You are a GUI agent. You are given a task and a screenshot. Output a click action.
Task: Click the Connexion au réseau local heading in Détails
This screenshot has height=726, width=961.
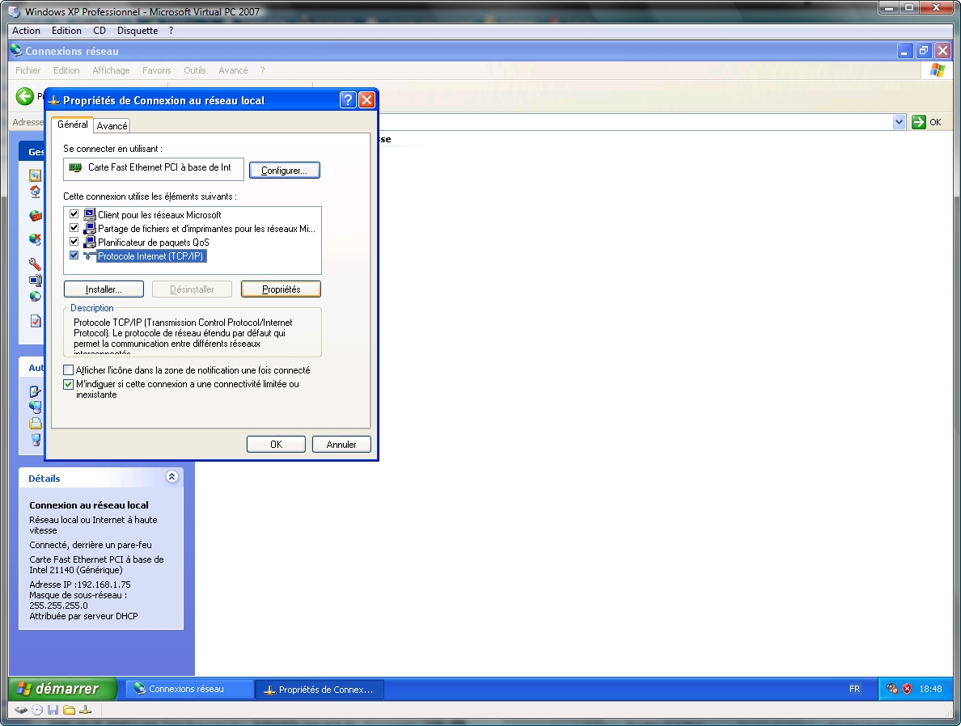[89, 504]
